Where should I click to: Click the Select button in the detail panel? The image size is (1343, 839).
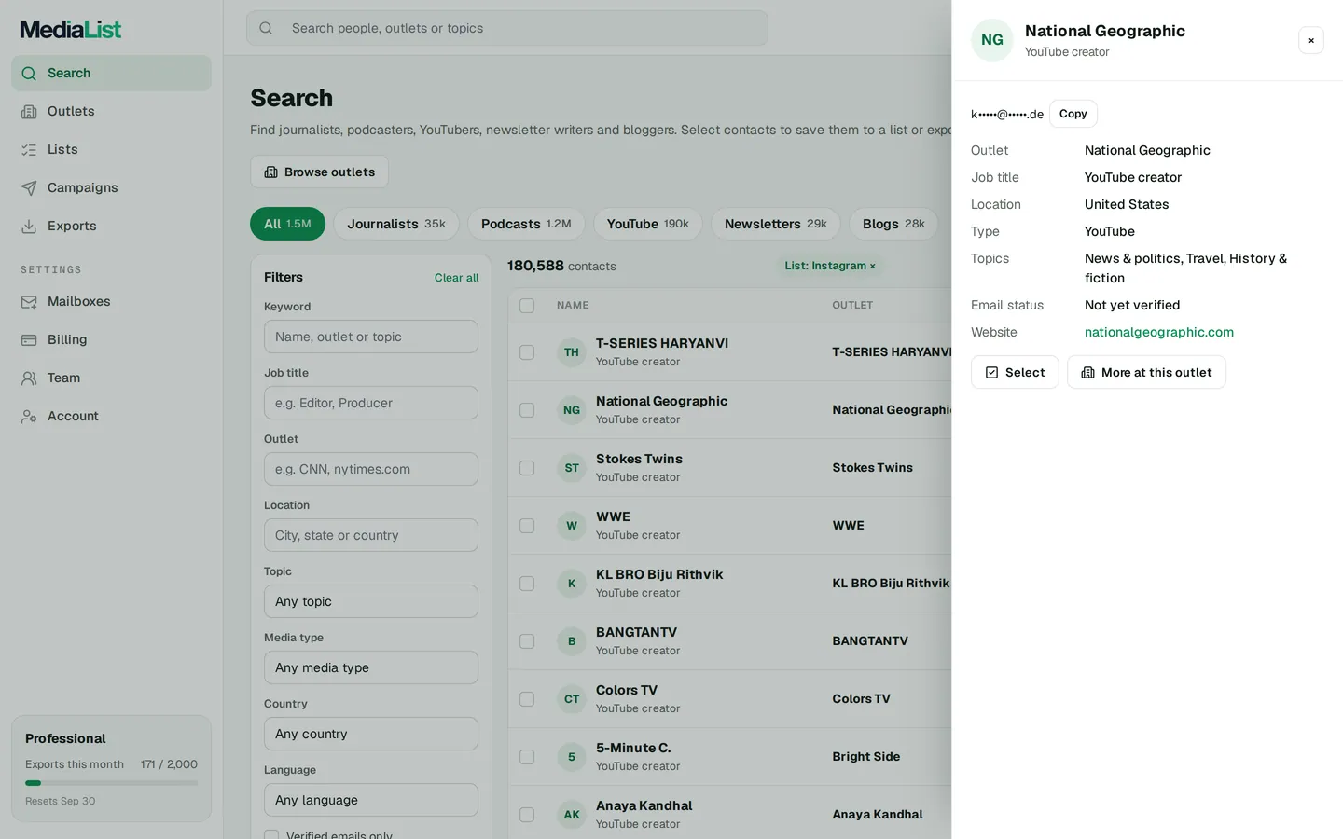(x=1015, y=372)
